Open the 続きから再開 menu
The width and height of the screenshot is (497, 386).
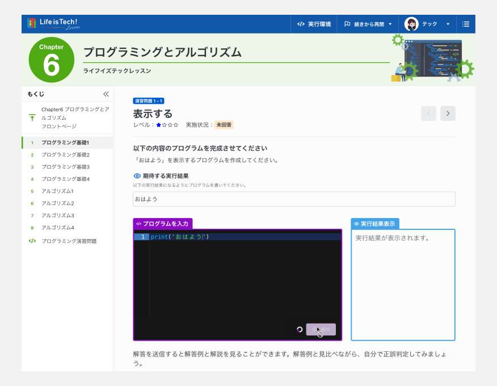coord(368,24)
